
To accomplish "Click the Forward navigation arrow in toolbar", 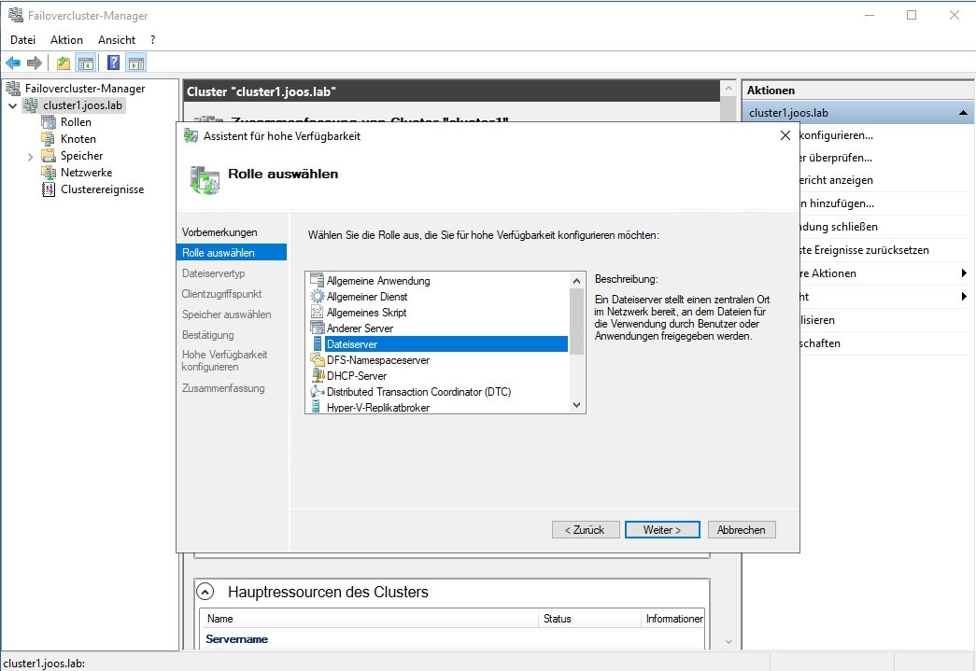I will tap(34, 63).
